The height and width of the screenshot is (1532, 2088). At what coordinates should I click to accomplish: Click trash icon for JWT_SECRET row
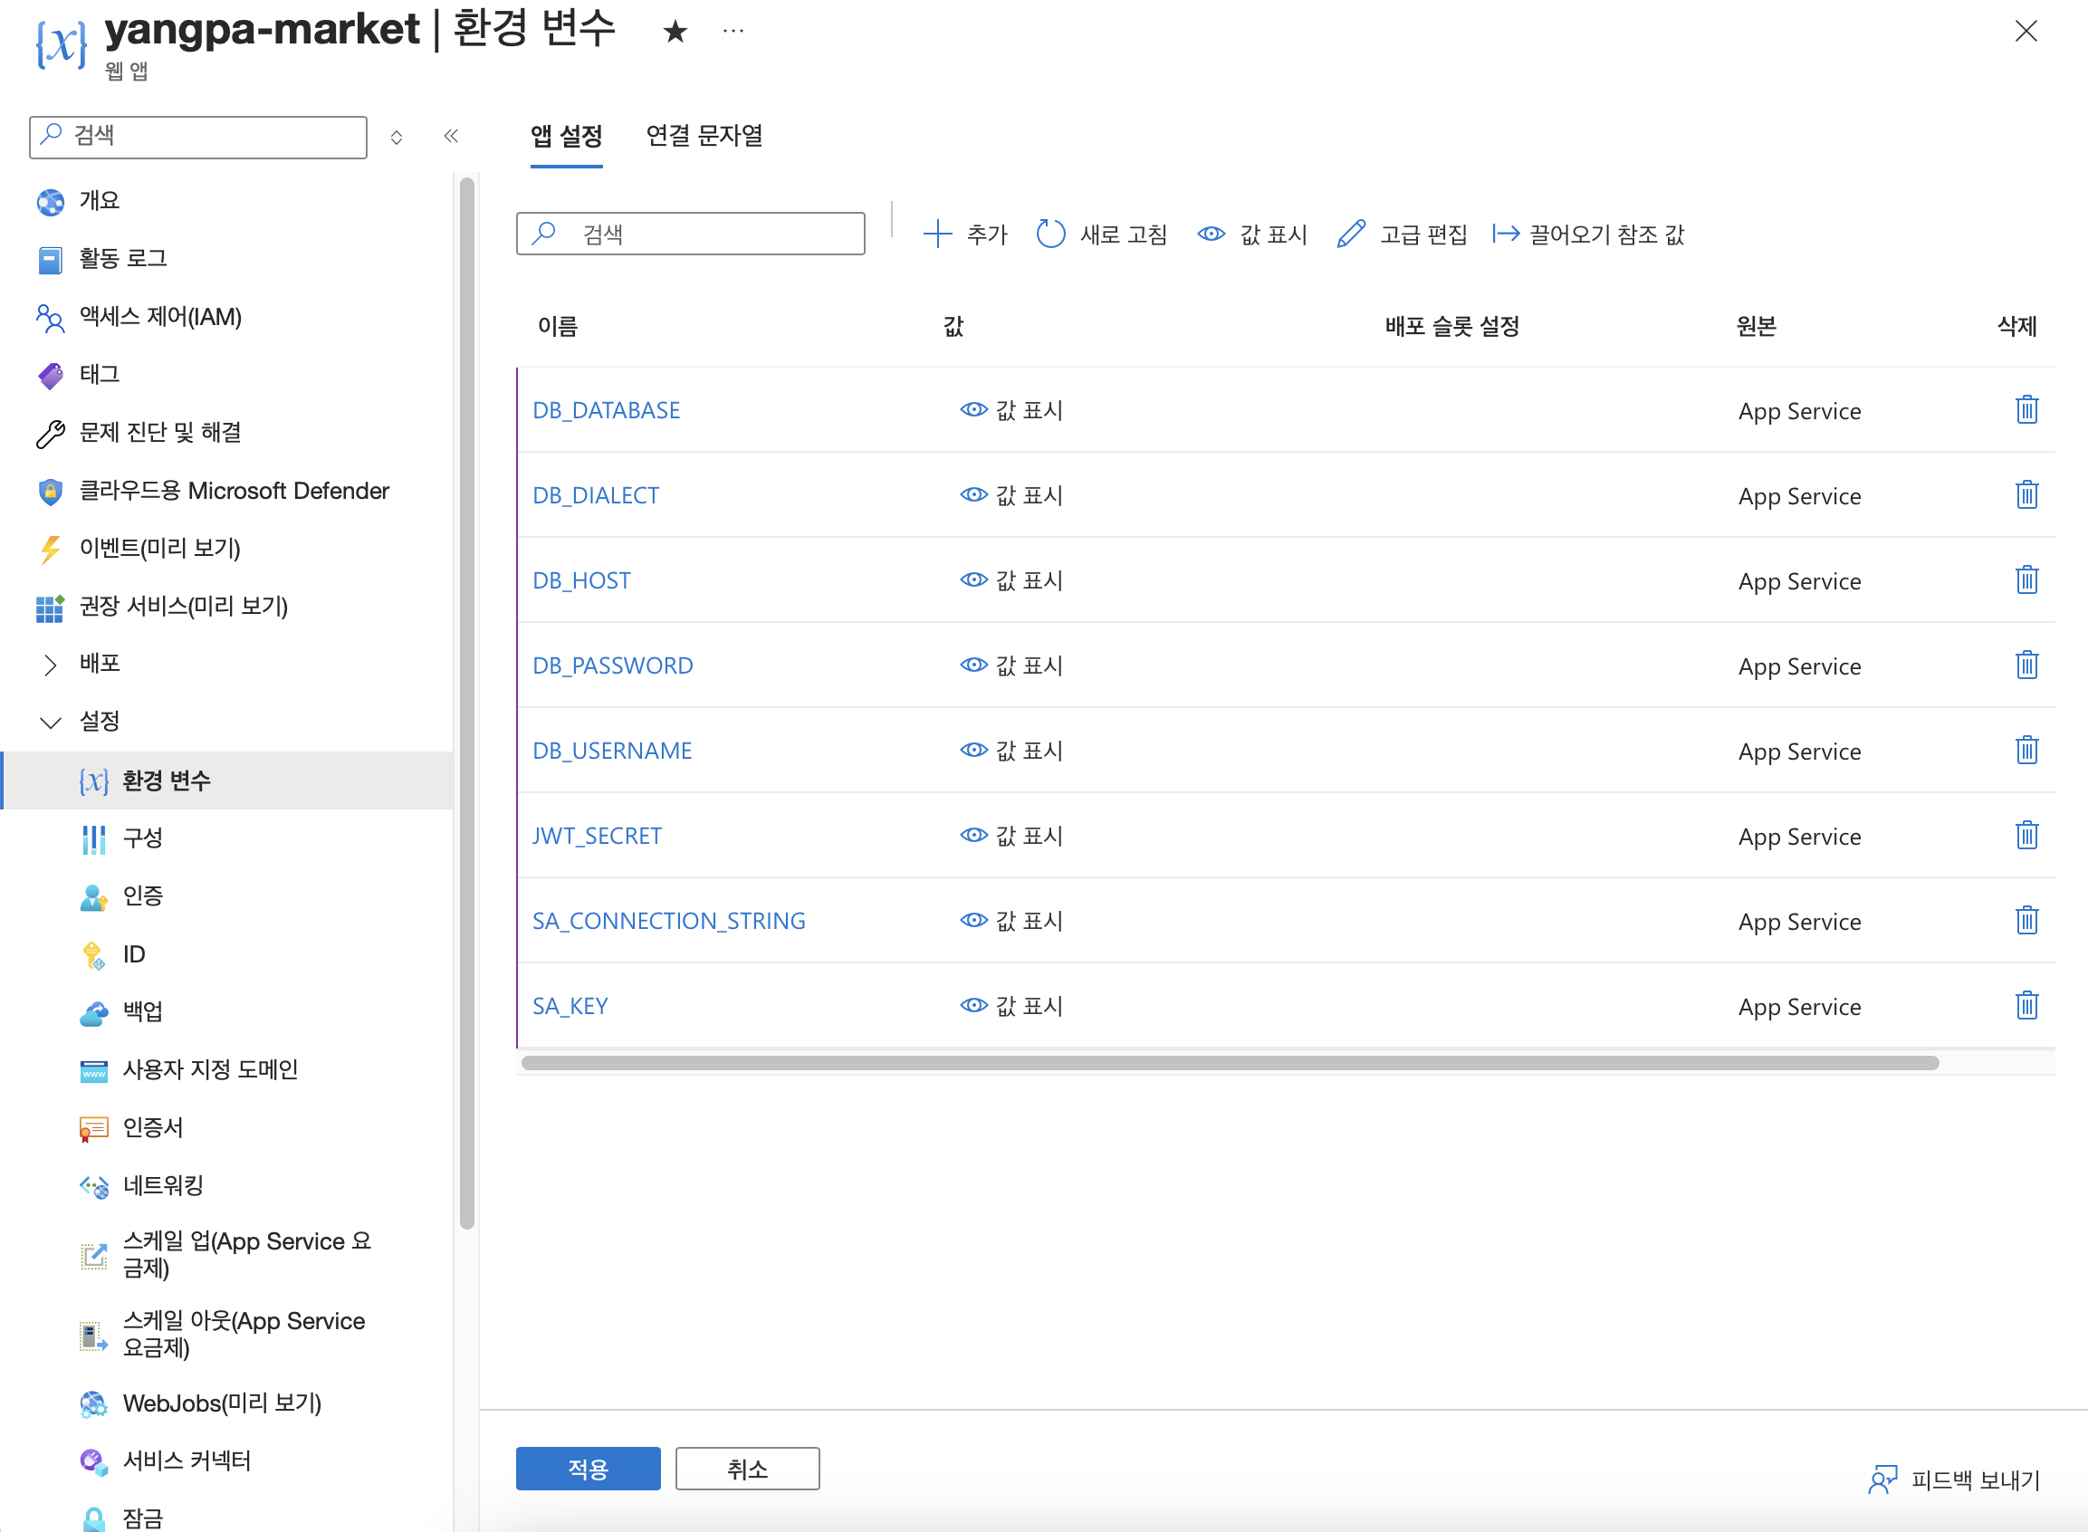pyautogui.click(x=2026, y=836)
